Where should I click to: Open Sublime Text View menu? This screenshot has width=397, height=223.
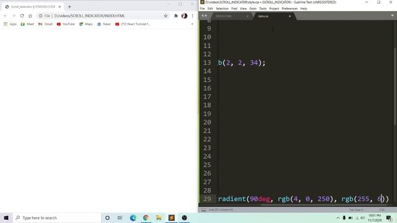pyautogui.click(x=243, y=9)
